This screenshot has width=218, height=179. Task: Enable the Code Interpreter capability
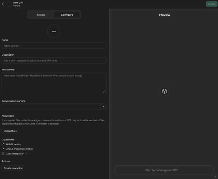tap(3, 154)
